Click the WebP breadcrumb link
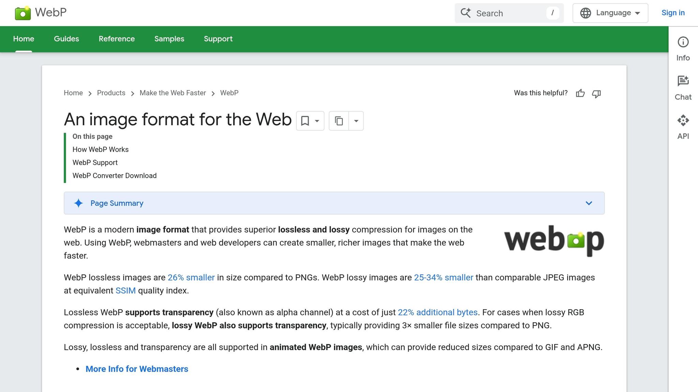Viewport: 698px width, 392px height. pyautogui.click(x=229, y=93)
